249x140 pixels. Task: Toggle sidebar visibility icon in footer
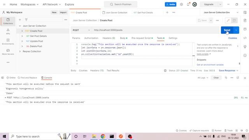pos(3,78)
